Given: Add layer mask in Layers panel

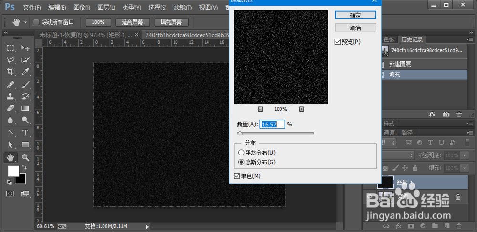Looking at the screenshot, I should click(411, 226).
